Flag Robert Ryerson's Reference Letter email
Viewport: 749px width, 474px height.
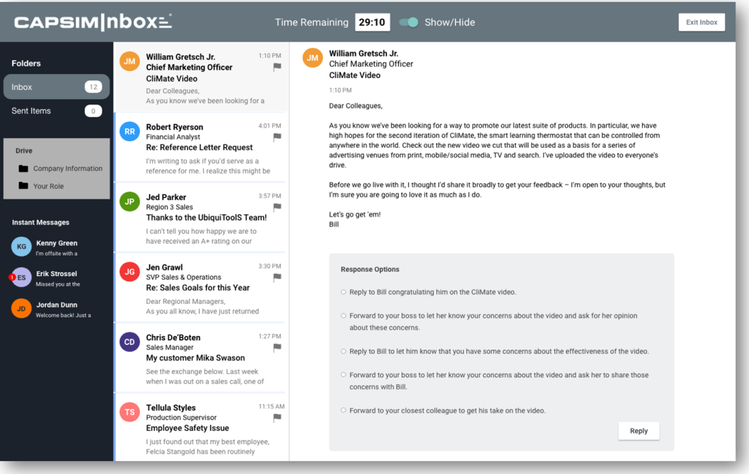(277, 137)
